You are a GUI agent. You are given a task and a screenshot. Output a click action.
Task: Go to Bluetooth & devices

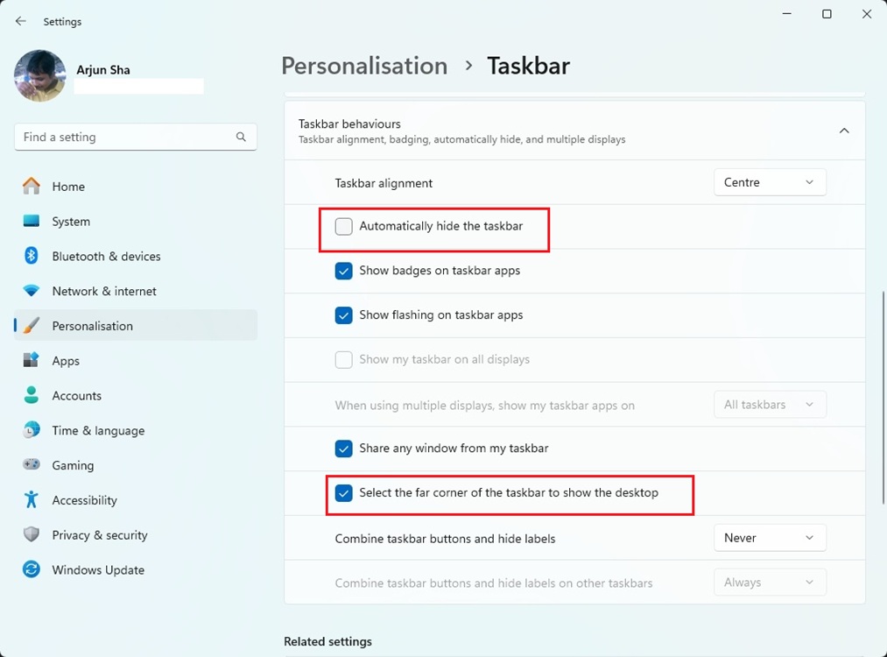coord(135,257)
